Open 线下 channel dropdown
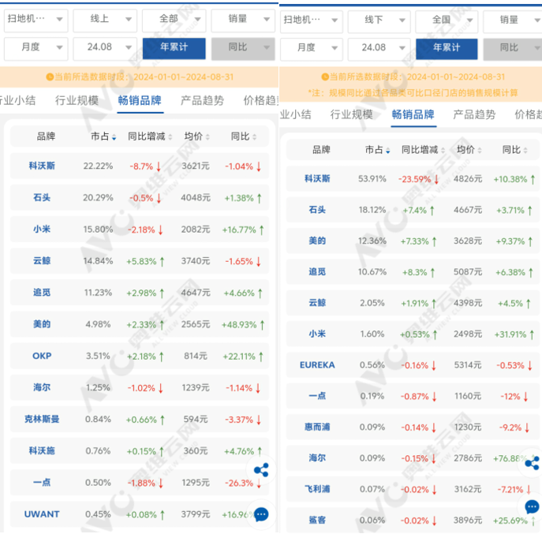Image resolution: width=542 pixels, height=534 pixels. tap(379, 21)
